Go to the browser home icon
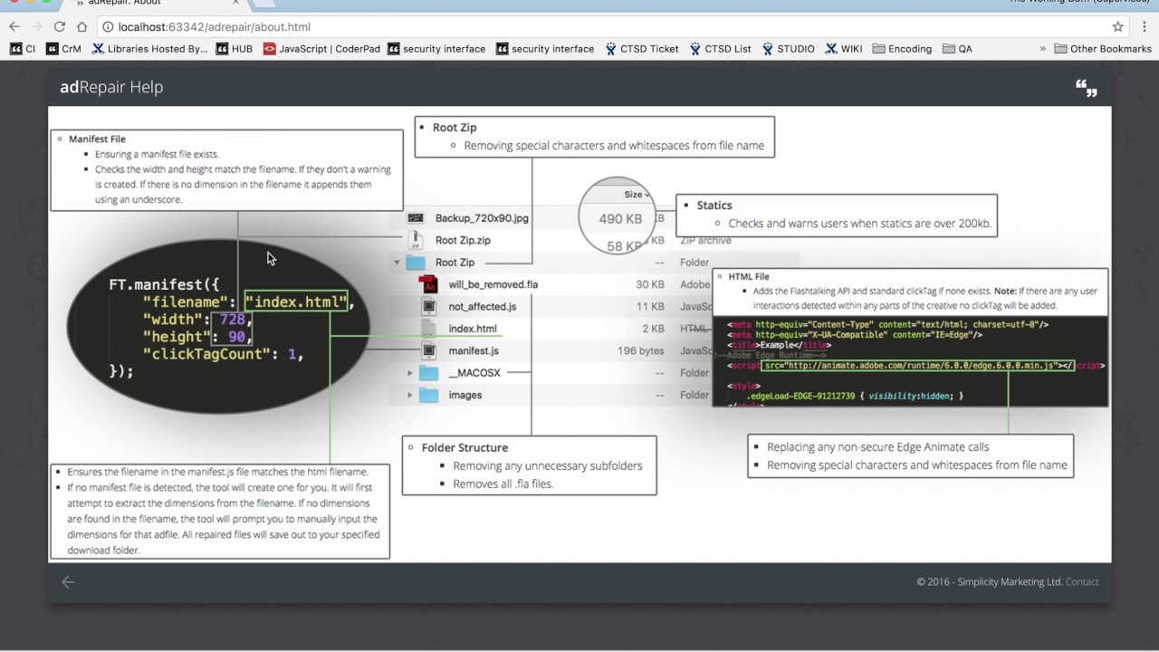Screen dimensions: 1159x652 pyautogui.click(x=81, y=26)
